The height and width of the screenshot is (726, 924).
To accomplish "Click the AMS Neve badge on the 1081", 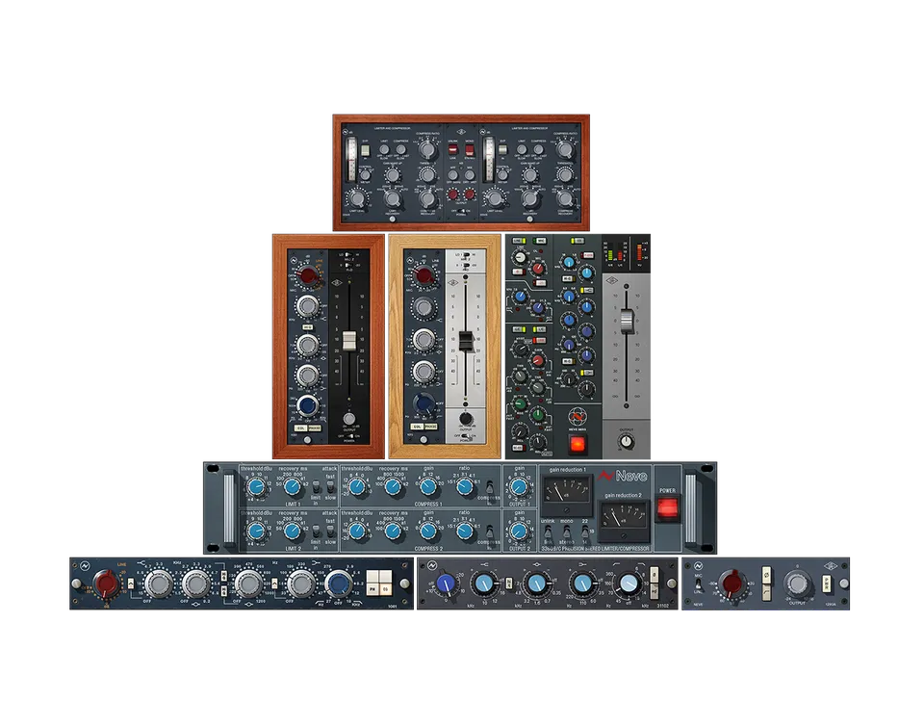I will (85, 566).
